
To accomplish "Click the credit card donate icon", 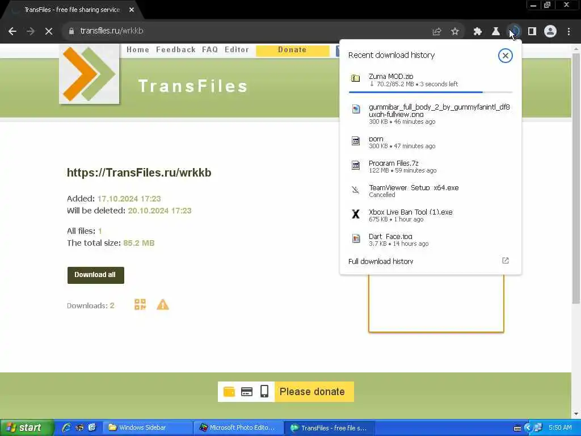I will click(x=247, y=392).
